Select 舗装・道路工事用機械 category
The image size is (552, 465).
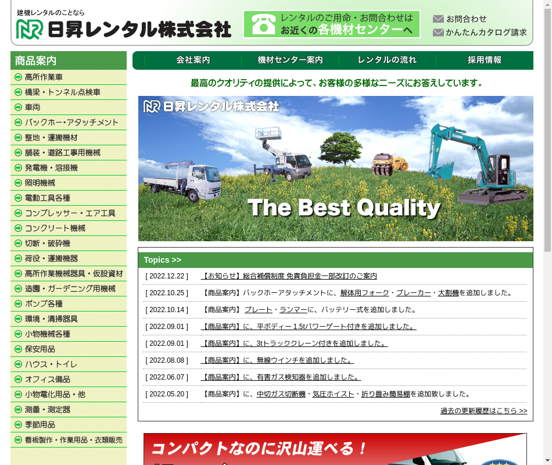69,153
